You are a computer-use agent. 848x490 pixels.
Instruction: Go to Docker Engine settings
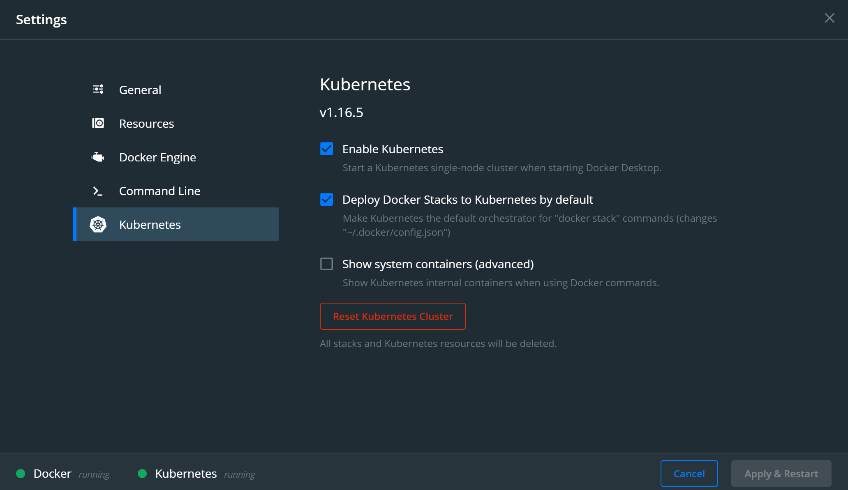pyautogui.click(x=157, y=157)
